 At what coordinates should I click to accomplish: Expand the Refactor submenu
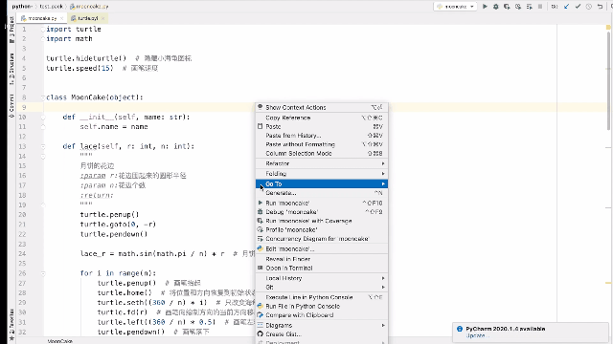[x=322, y=163]
